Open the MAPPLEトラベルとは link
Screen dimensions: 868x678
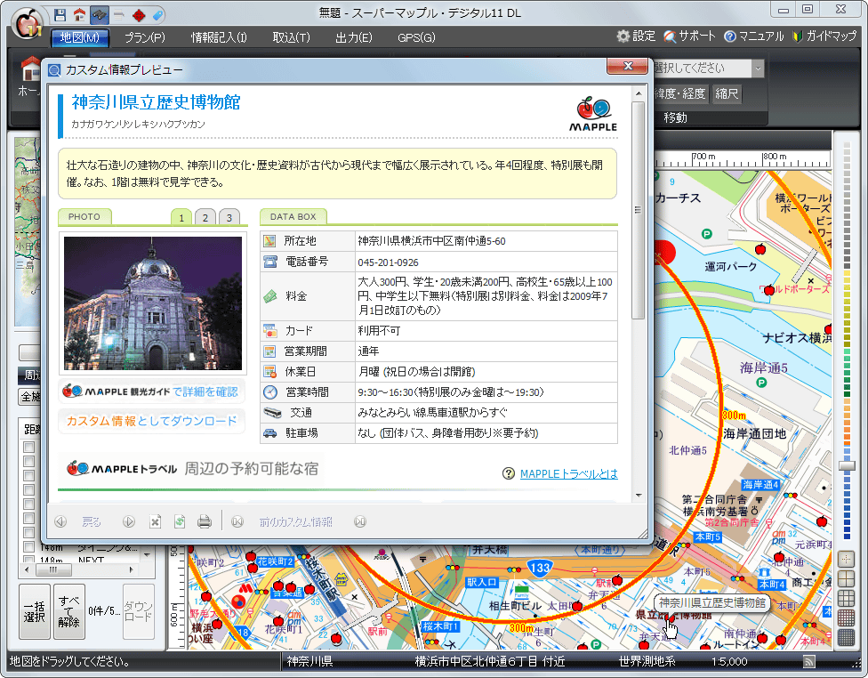[569, 473]
